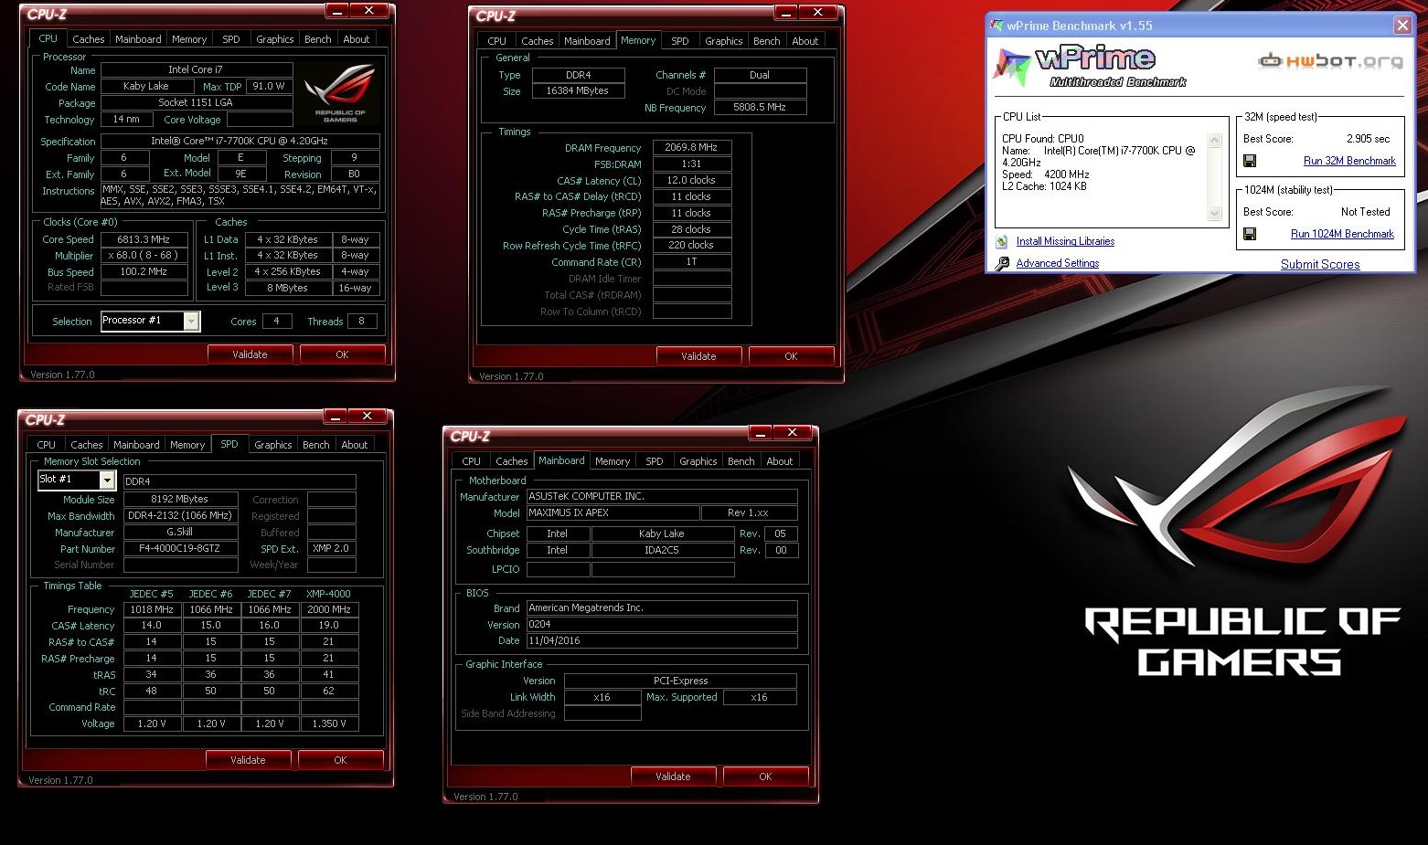1428x845 pixels.
Task: Click the 2.905 sec best score value
Action: pos(1368,139)
